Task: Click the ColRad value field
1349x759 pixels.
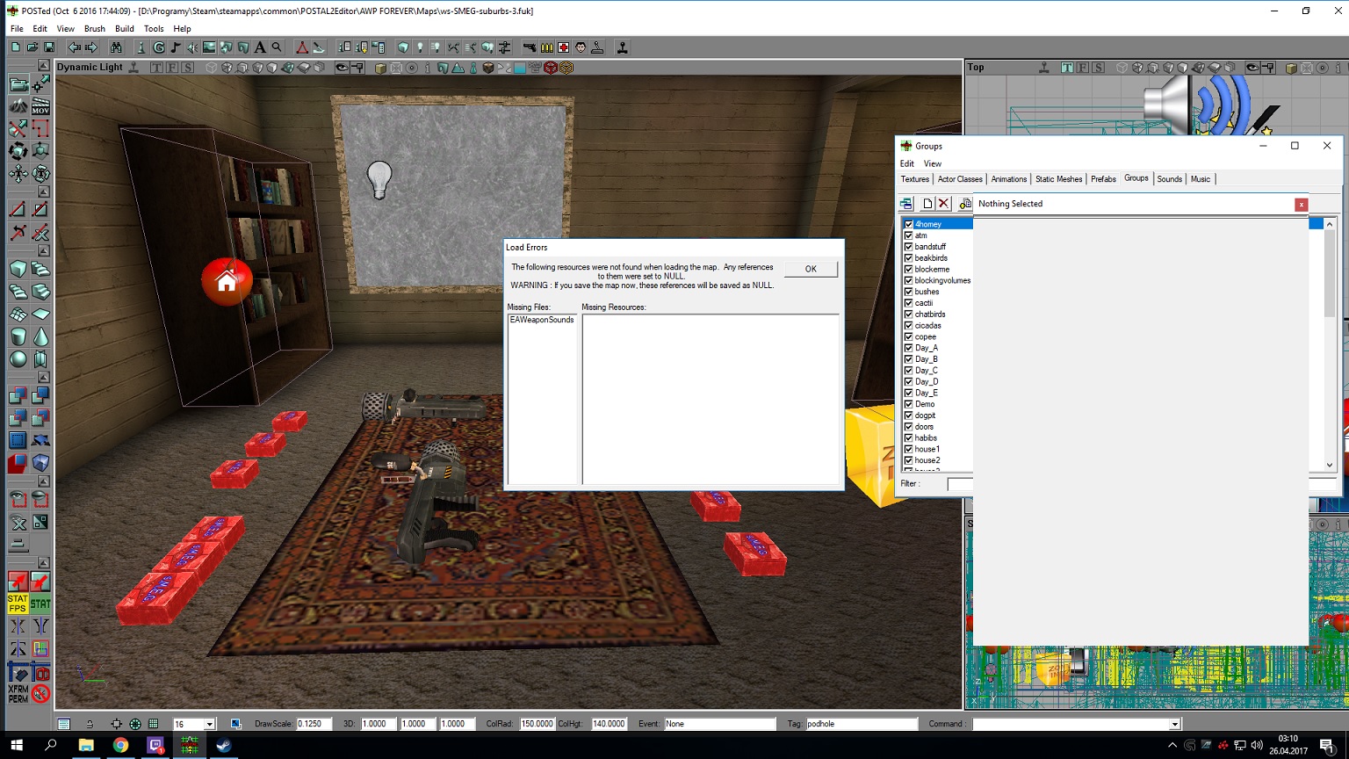Action: click(537, 724)
